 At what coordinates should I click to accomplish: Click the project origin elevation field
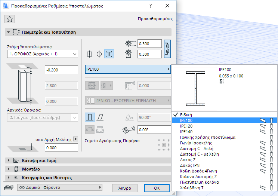(x=61, y=148)
